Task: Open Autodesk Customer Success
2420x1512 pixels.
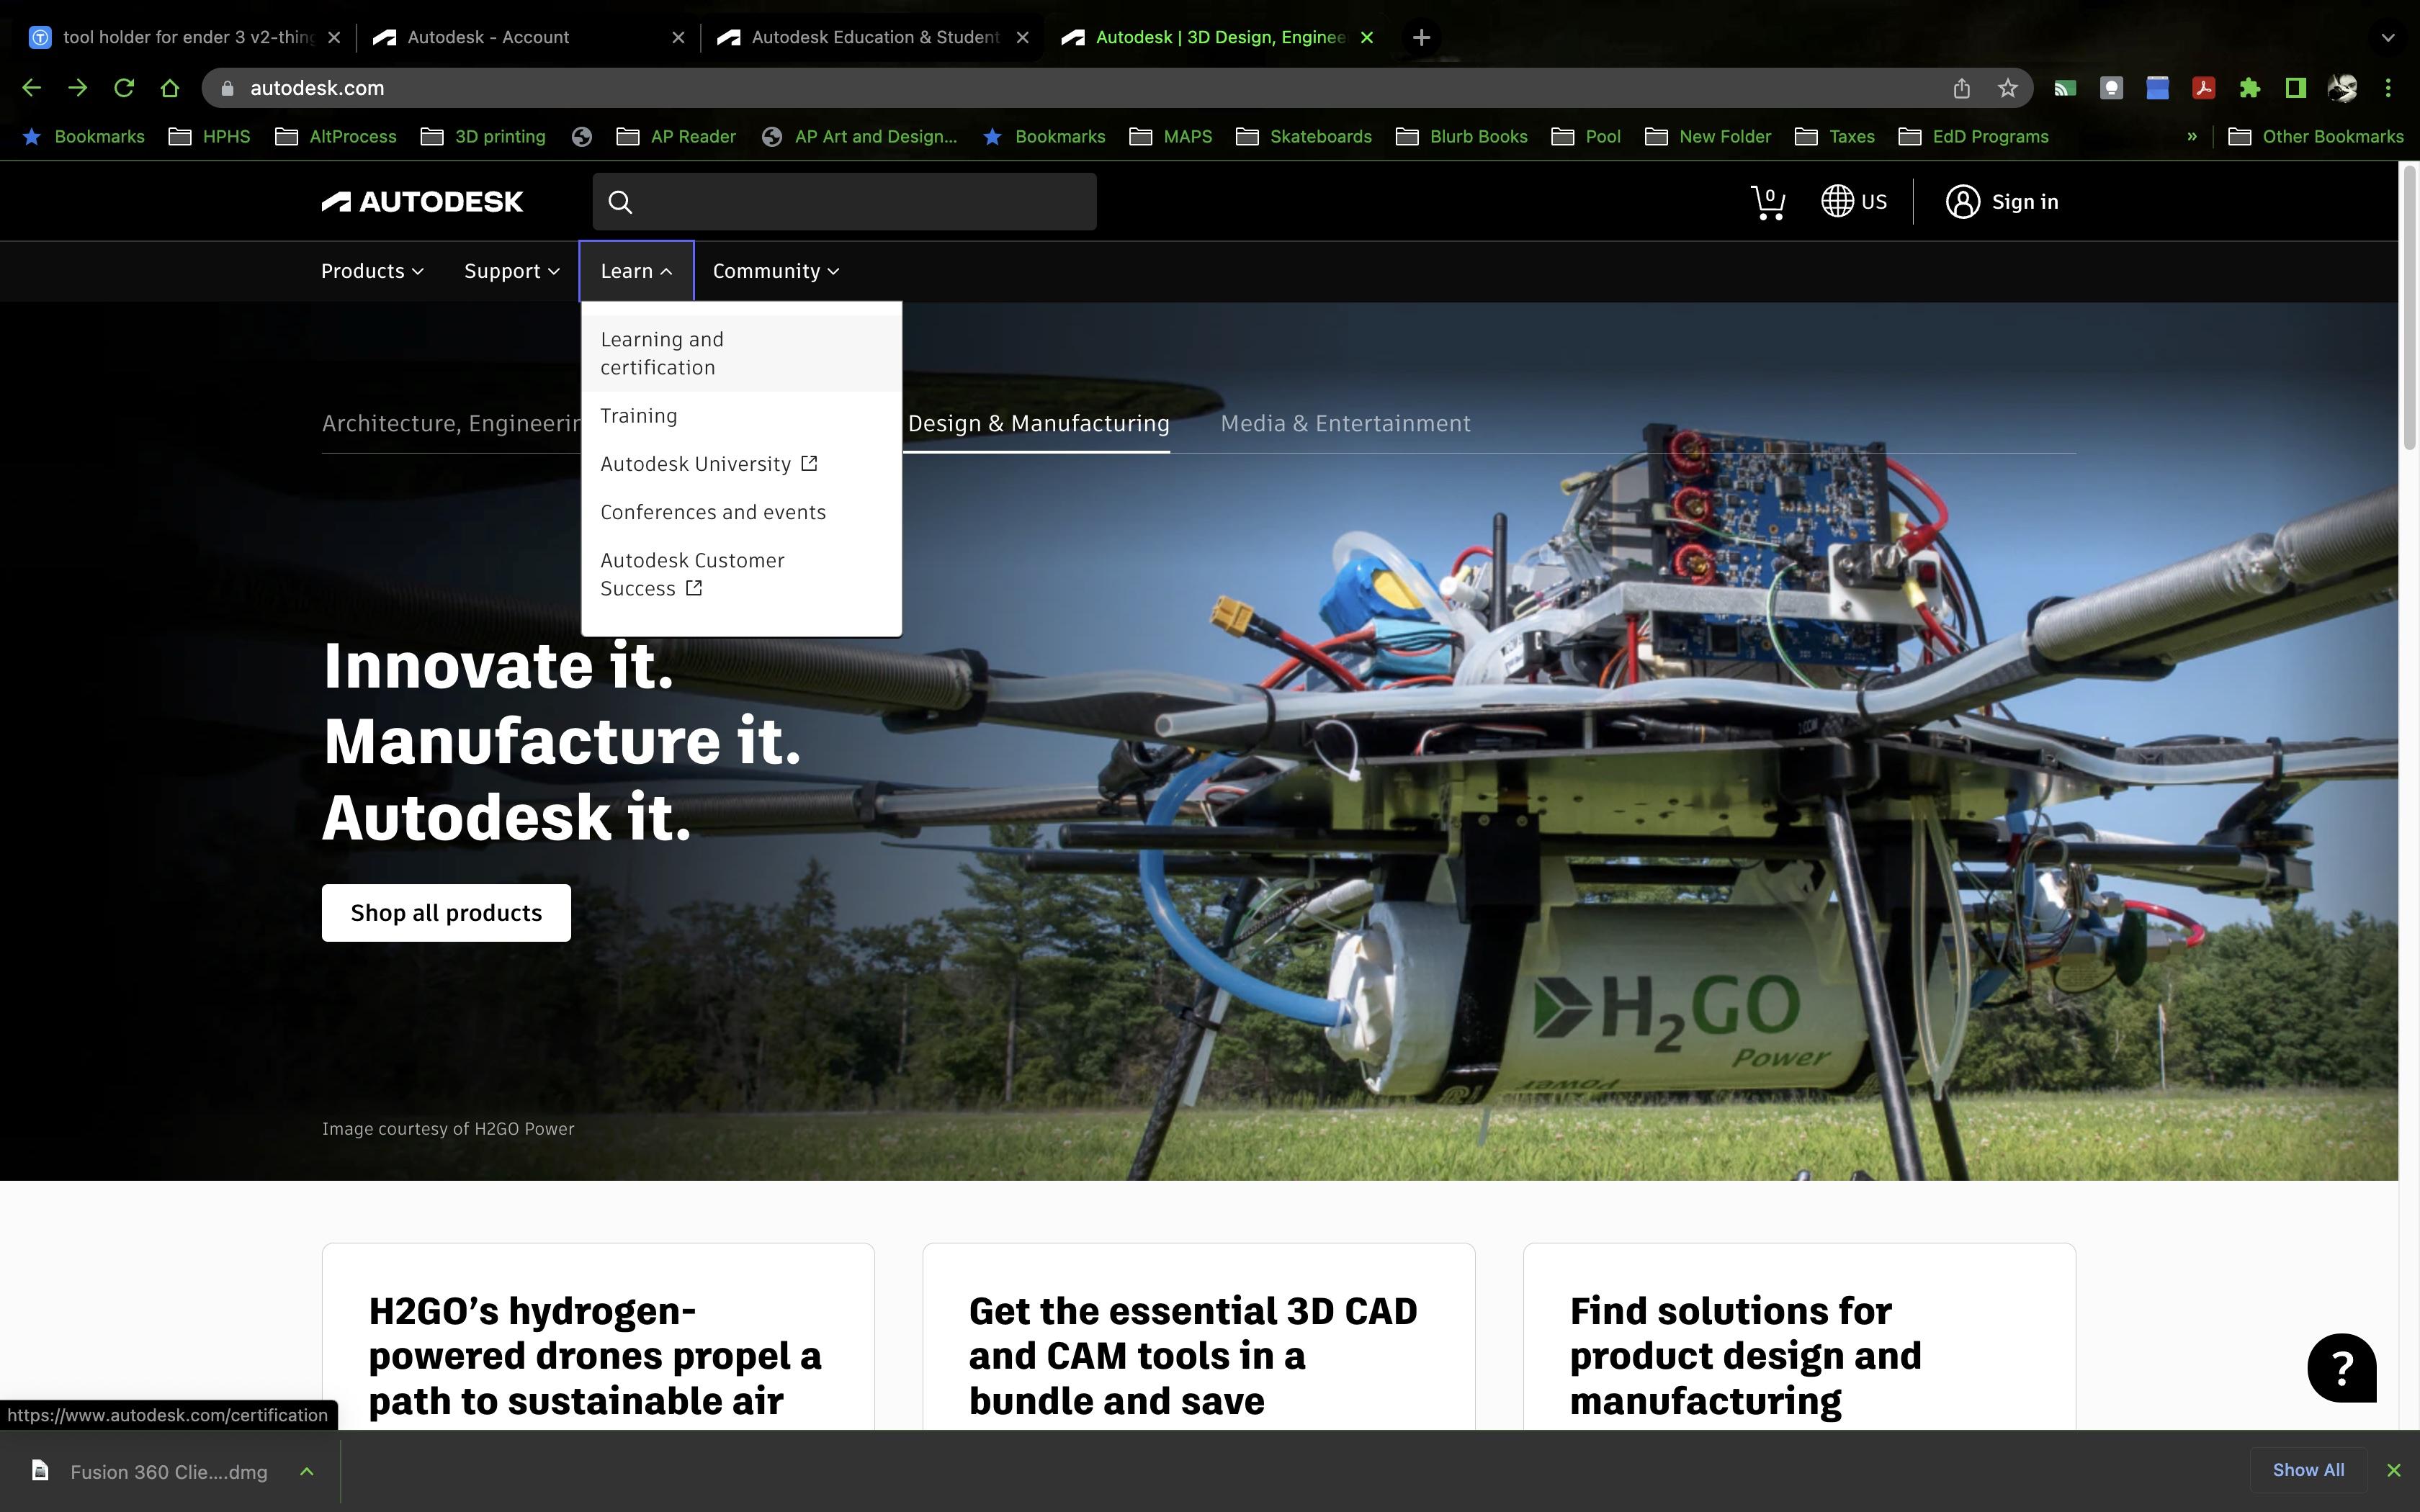Action: 692,574
